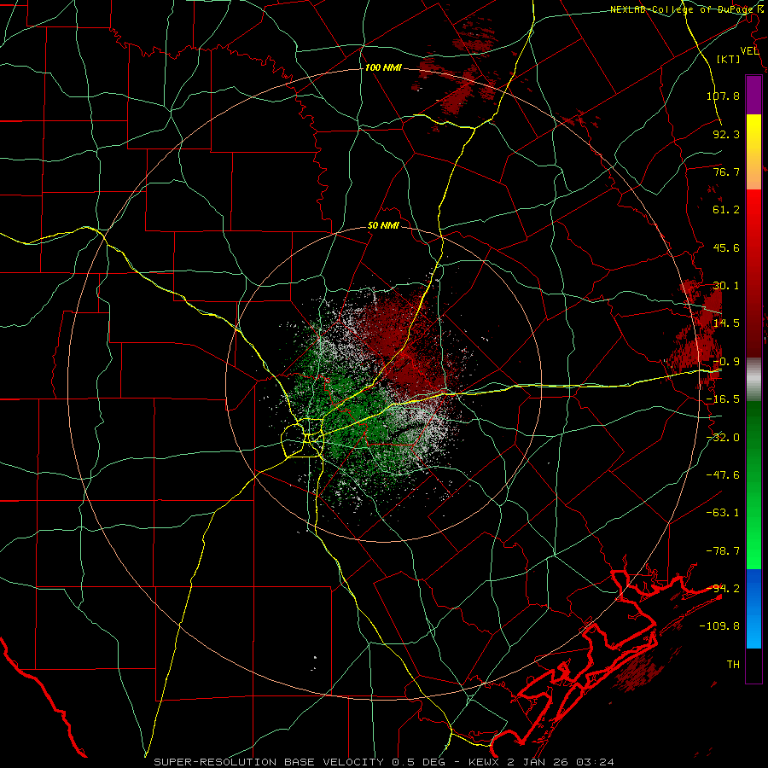Click the TH label on the color bar
Viewport: 768px width, 768px height.
click(x=733, y=664)
